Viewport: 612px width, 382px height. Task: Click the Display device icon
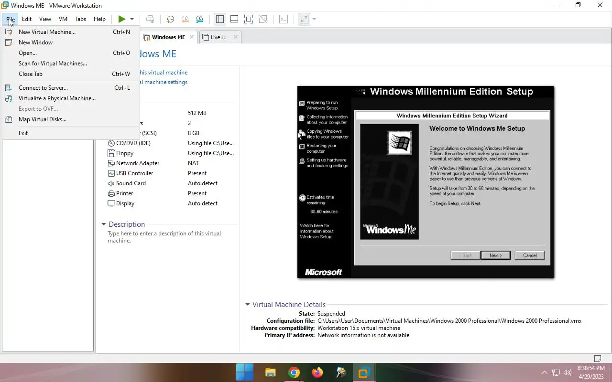click(x=111, y=203)
